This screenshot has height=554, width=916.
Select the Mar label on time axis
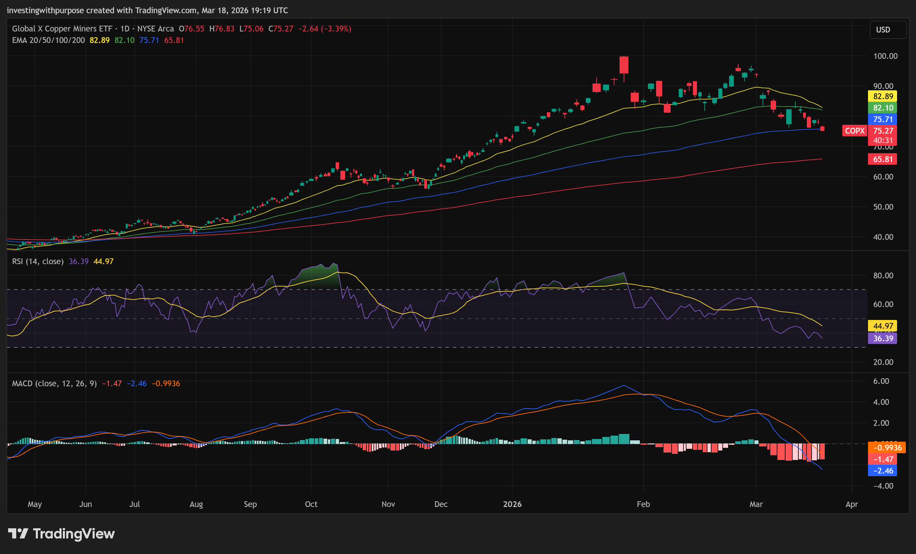coord(756,504)
